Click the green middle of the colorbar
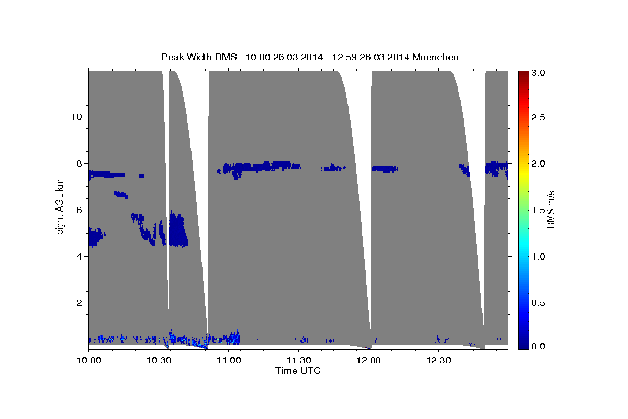 click(x=523, y=210)
